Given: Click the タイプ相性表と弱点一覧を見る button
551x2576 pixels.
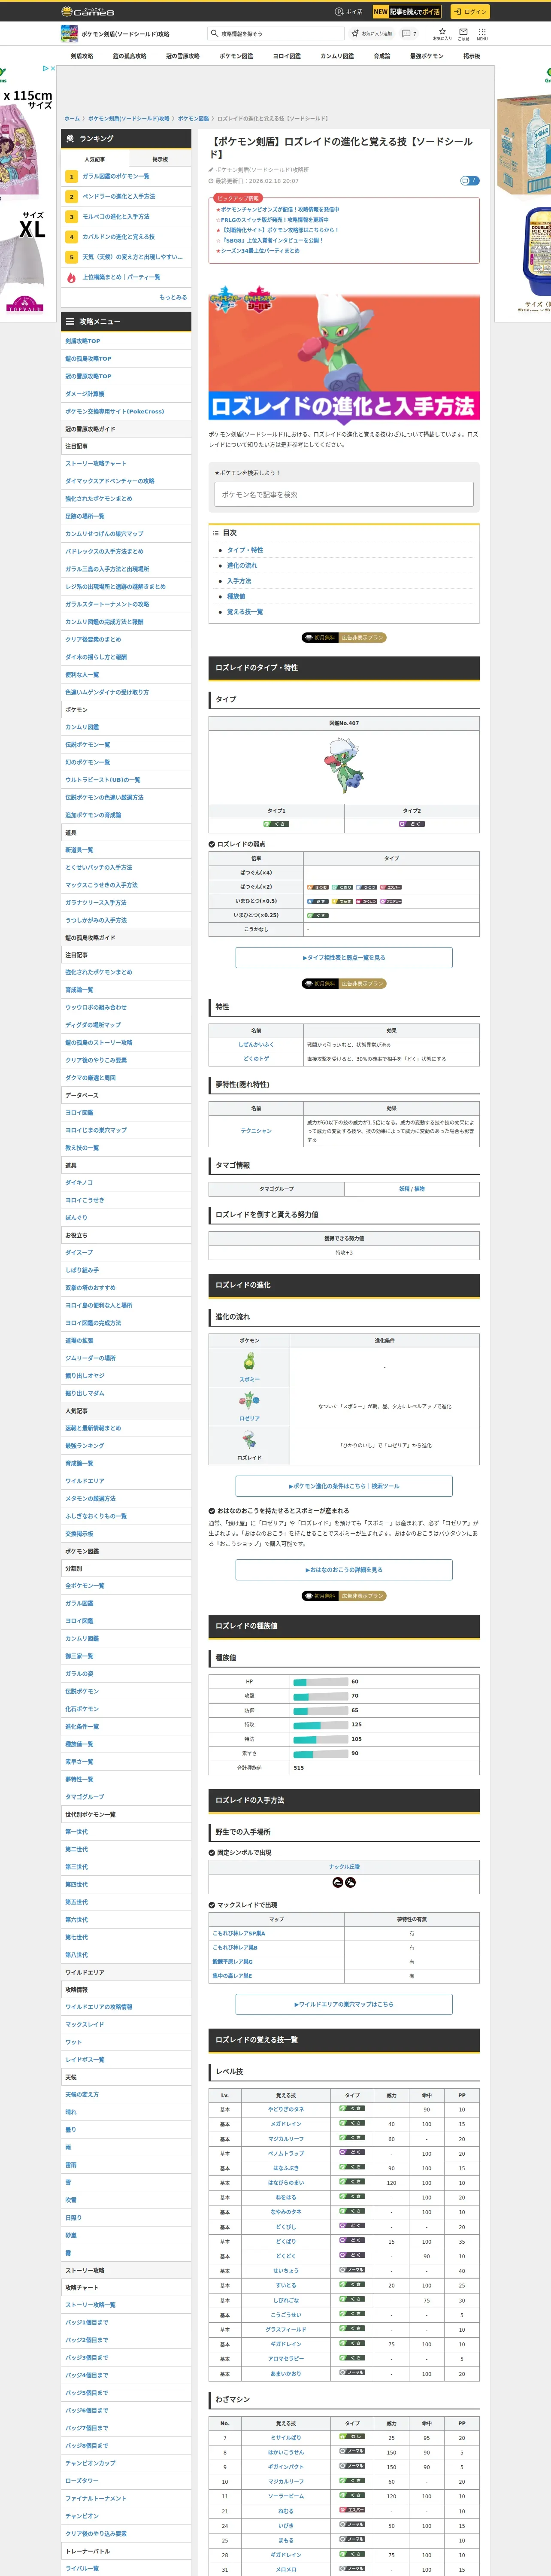Looking at the screenshot, I should coord(344,957).
